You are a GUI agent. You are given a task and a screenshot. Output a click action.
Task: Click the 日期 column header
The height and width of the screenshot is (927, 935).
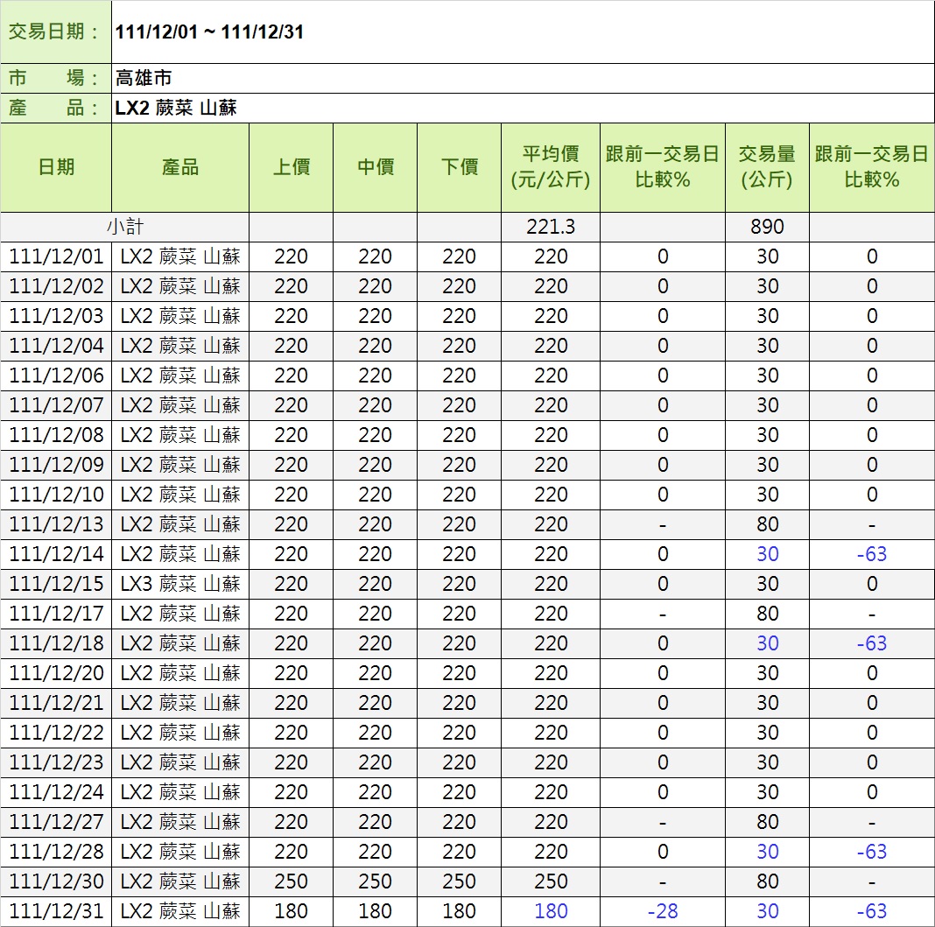click(56, 167)
